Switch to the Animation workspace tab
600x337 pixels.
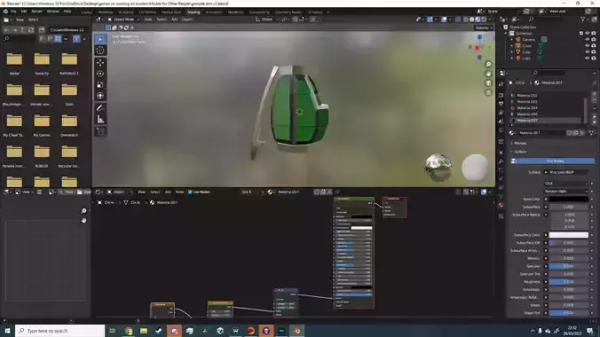[x=214, y=12]
